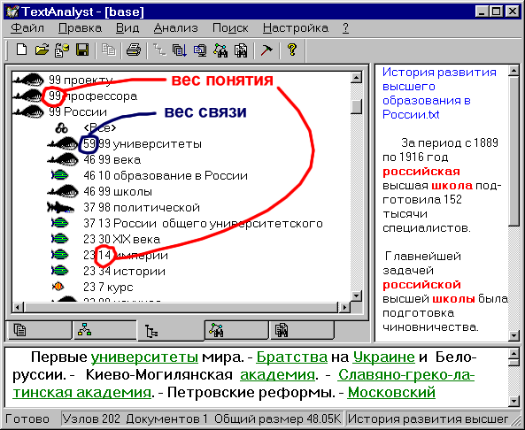
Task: Click the tree panel scroll-down arrow
Action: (x=356, y=296)
